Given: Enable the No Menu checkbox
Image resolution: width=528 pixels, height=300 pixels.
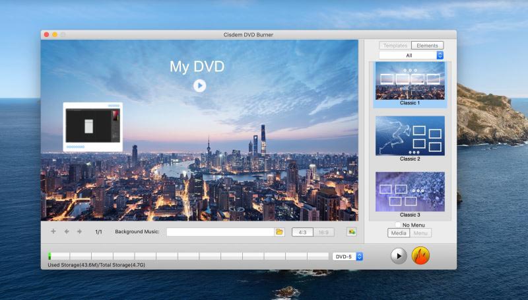Looking at the screenshot, I should point(398,225).
